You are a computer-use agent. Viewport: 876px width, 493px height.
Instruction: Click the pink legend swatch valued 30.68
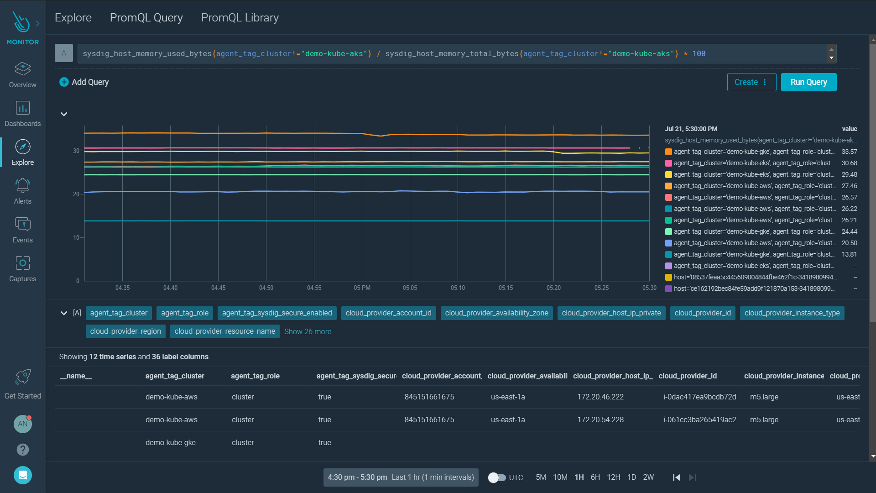click(x=668, y=163)
